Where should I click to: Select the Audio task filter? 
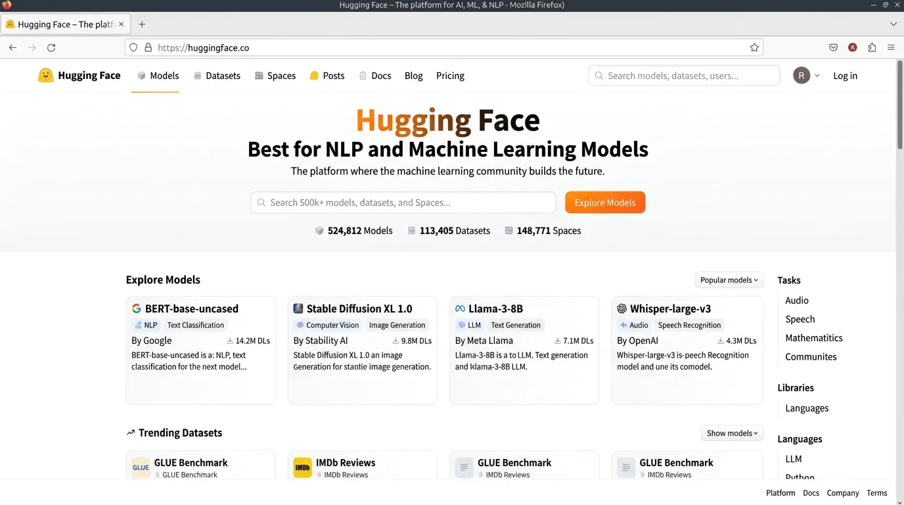pos(797,301)
